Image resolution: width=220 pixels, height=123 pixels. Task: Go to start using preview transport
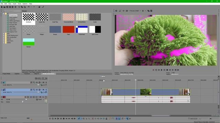coord(170,70)
